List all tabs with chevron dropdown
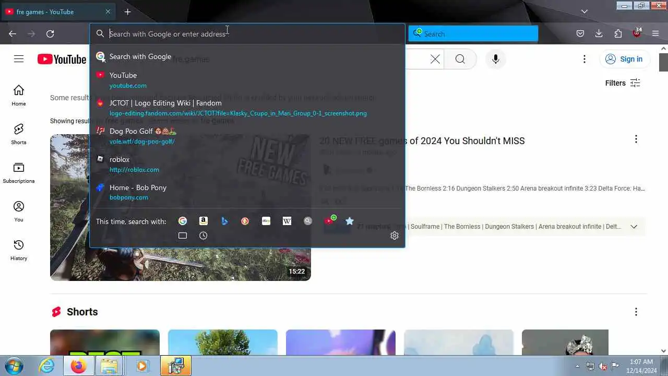 [x=584, y=11]
